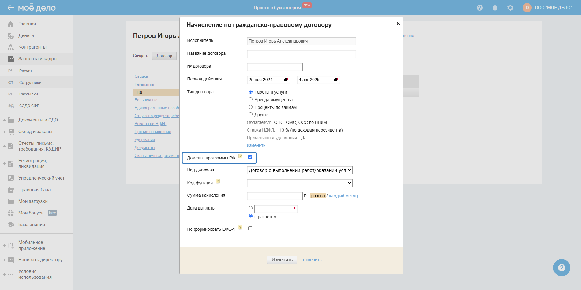Viewport: 581px width, 290px height.
Task: Open the settings gear icon
Action: pyautogui.click(x=510, y=8)
